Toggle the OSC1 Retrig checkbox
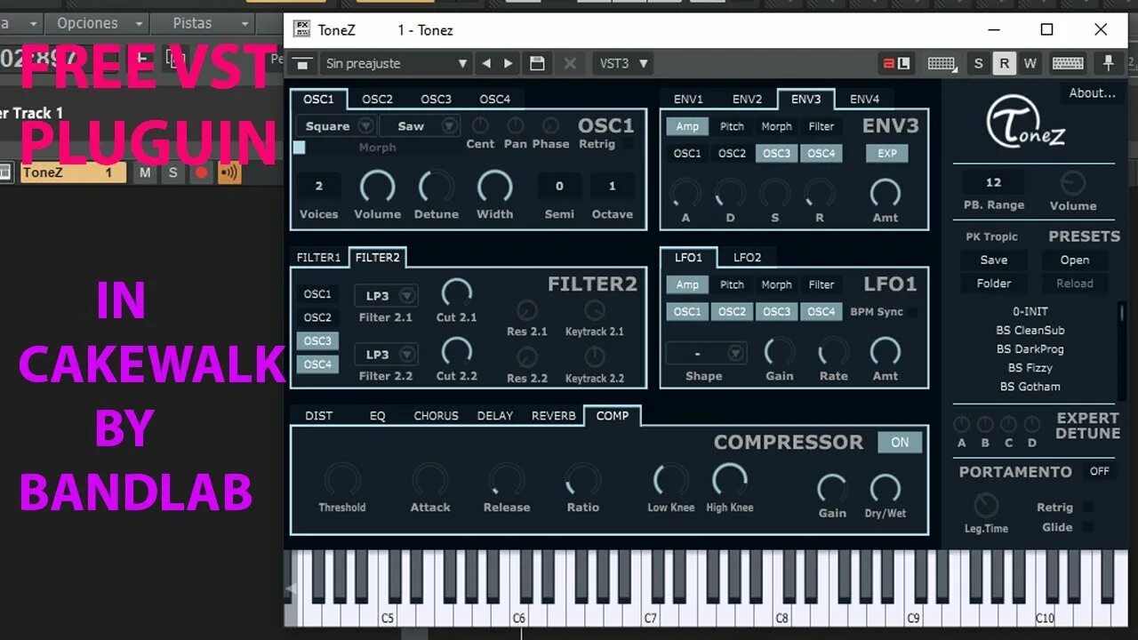This screenshot has width=1138, height=640. (x=628, y=144)
